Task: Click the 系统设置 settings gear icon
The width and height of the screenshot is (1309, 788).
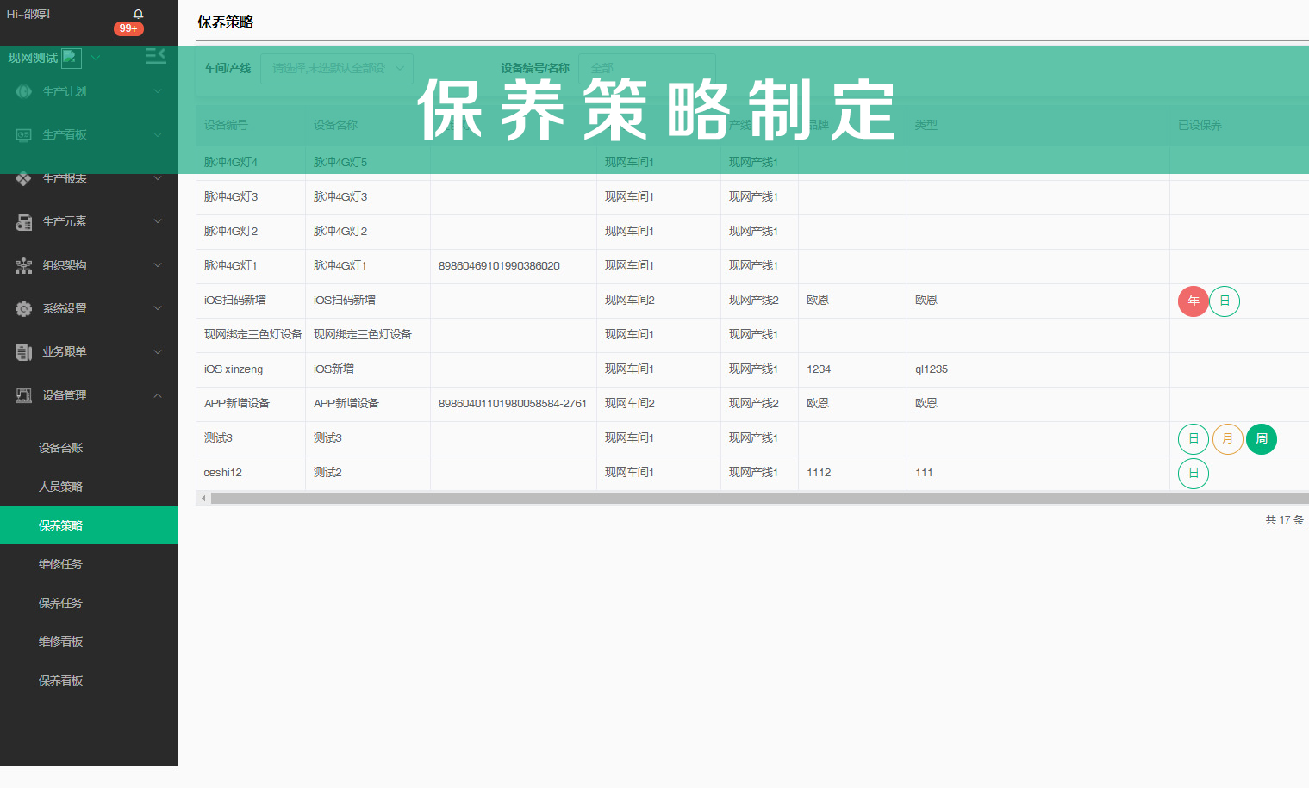Action: pyautogui.click(x=22, y=308)
